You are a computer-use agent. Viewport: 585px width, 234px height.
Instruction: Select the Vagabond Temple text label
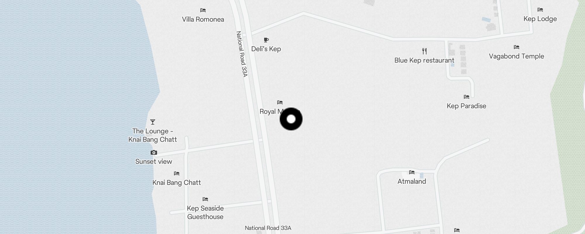click(x=517, y=56)
